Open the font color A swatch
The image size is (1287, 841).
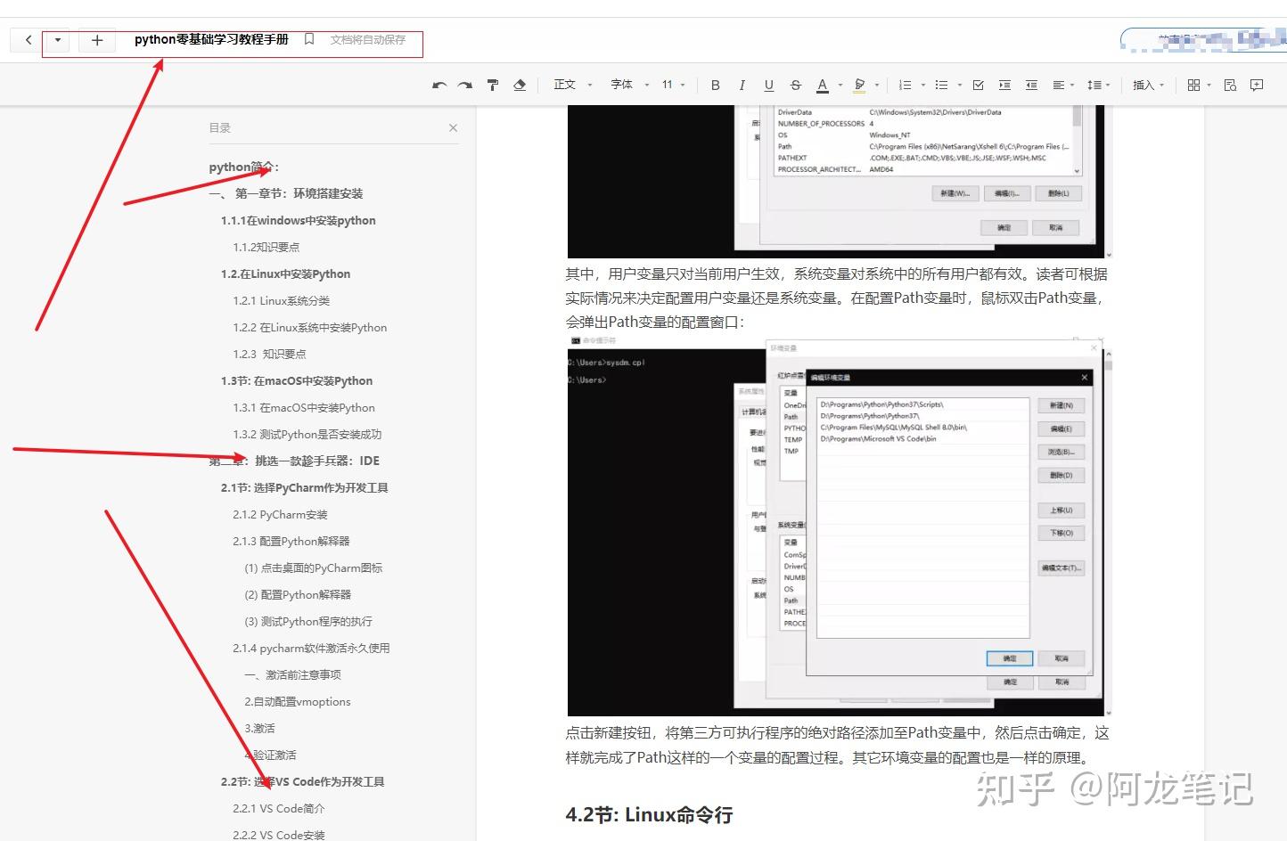pyautogui.click(x=823, y=86)
